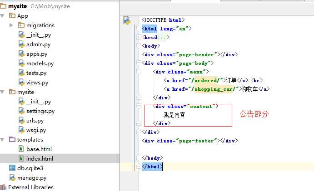
Task: Click the Python icon beside urls.py
Action: click(x=21, y=120)
